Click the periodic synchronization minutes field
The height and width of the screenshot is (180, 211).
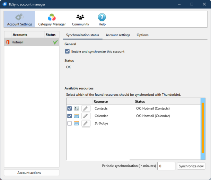(166, 166)
